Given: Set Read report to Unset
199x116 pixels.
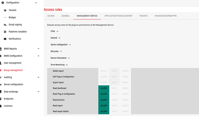Looking at the screenshot, I should [114, 106].
